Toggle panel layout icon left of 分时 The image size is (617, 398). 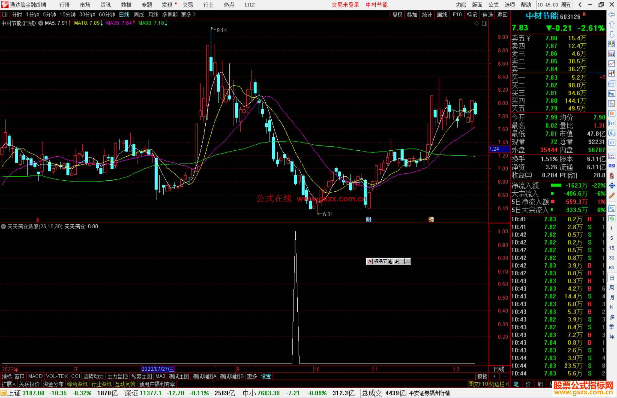point(5,15)
